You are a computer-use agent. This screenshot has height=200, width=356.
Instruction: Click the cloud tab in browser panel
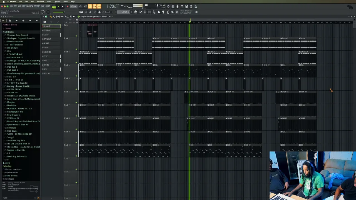pos(30,21)
